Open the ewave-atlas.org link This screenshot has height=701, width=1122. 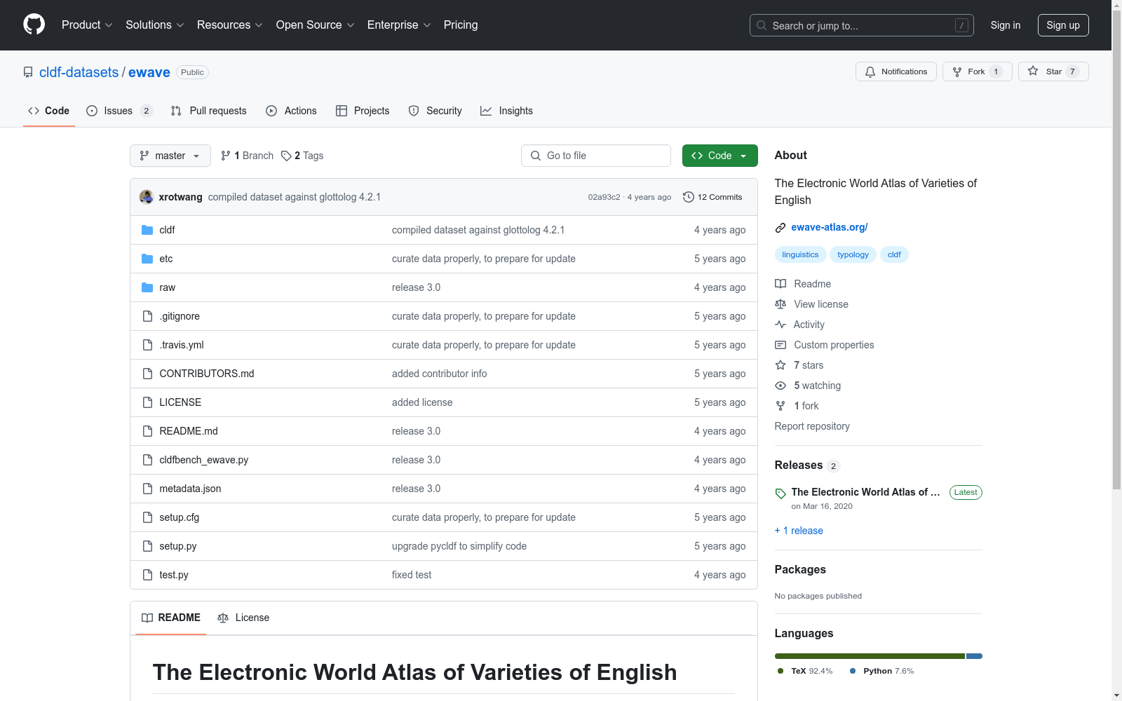(830, 227)
